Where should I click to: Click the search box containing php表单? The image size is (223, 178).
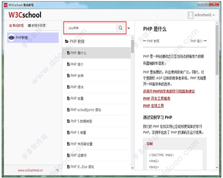point(91,28)
